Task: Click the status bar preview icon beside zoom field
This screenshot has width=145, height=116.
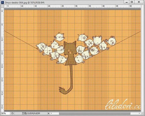Action: click(x=12, y=113)
